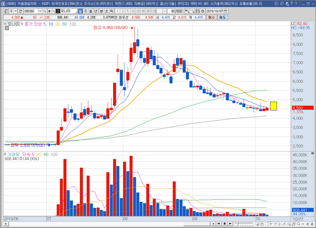The width and height of the screenshot is (316, 228).
Task: Play chart replay with the play button
Action: (213, 224)
